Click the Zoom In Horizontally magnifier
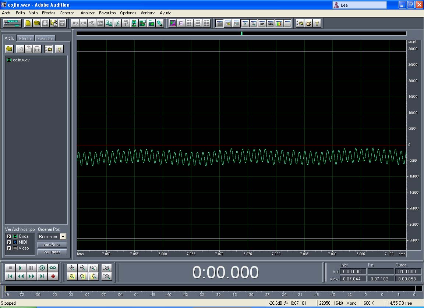The width and height of the screenshot is (424, 308). tap(72, 268)
